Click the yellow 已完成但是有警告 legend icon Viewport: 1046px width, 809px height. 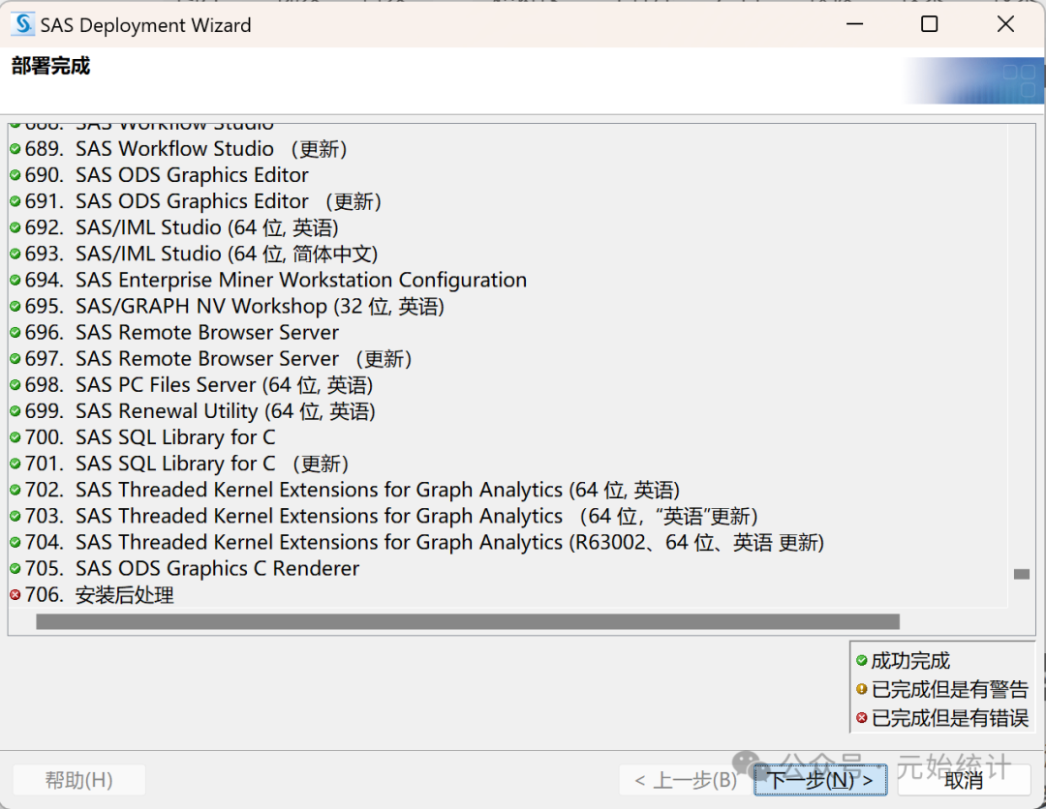click(x=862, y=689)
